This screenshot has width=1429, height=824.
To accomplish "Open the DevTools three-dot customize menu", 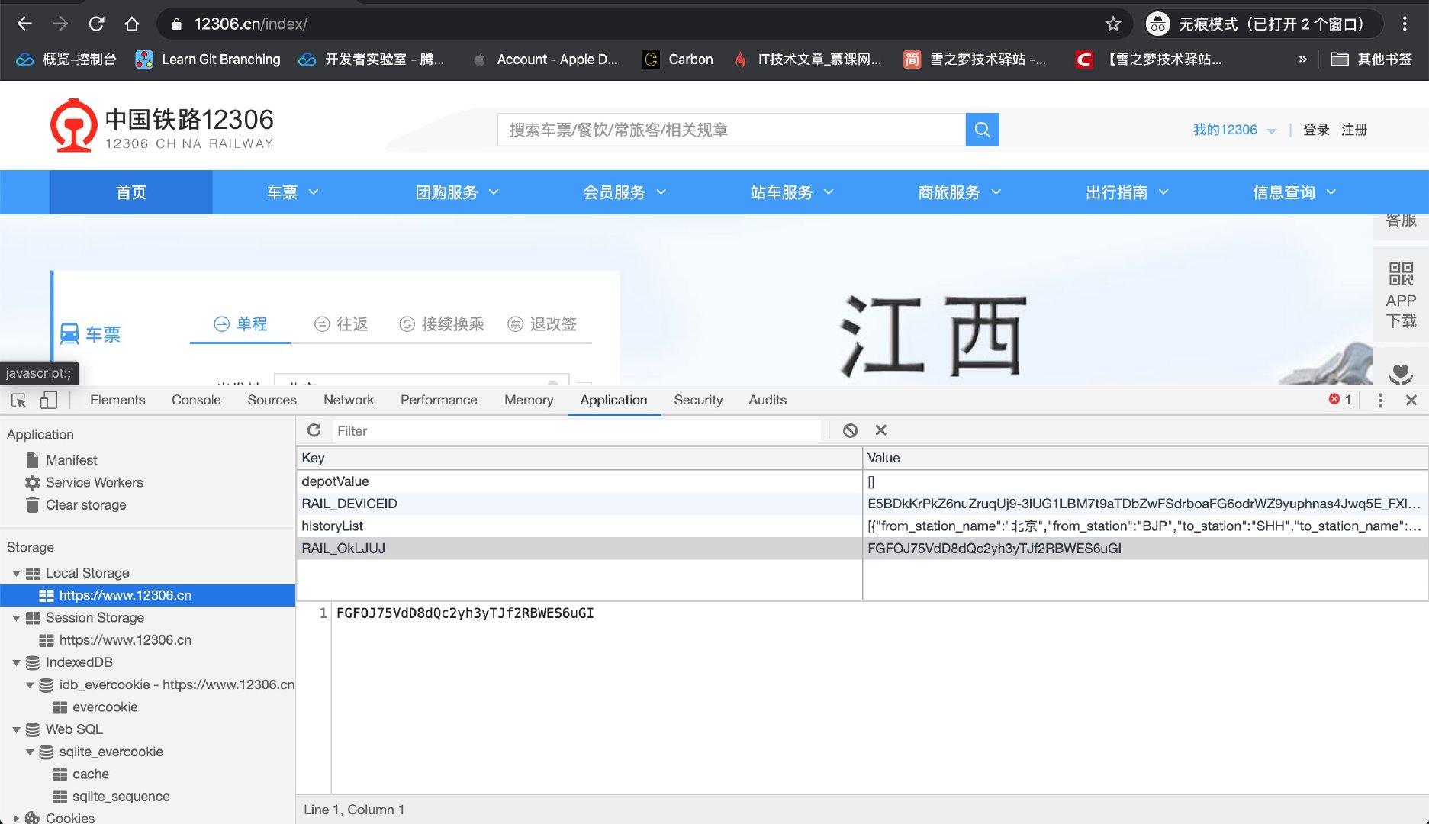I will coord(1379,400).
